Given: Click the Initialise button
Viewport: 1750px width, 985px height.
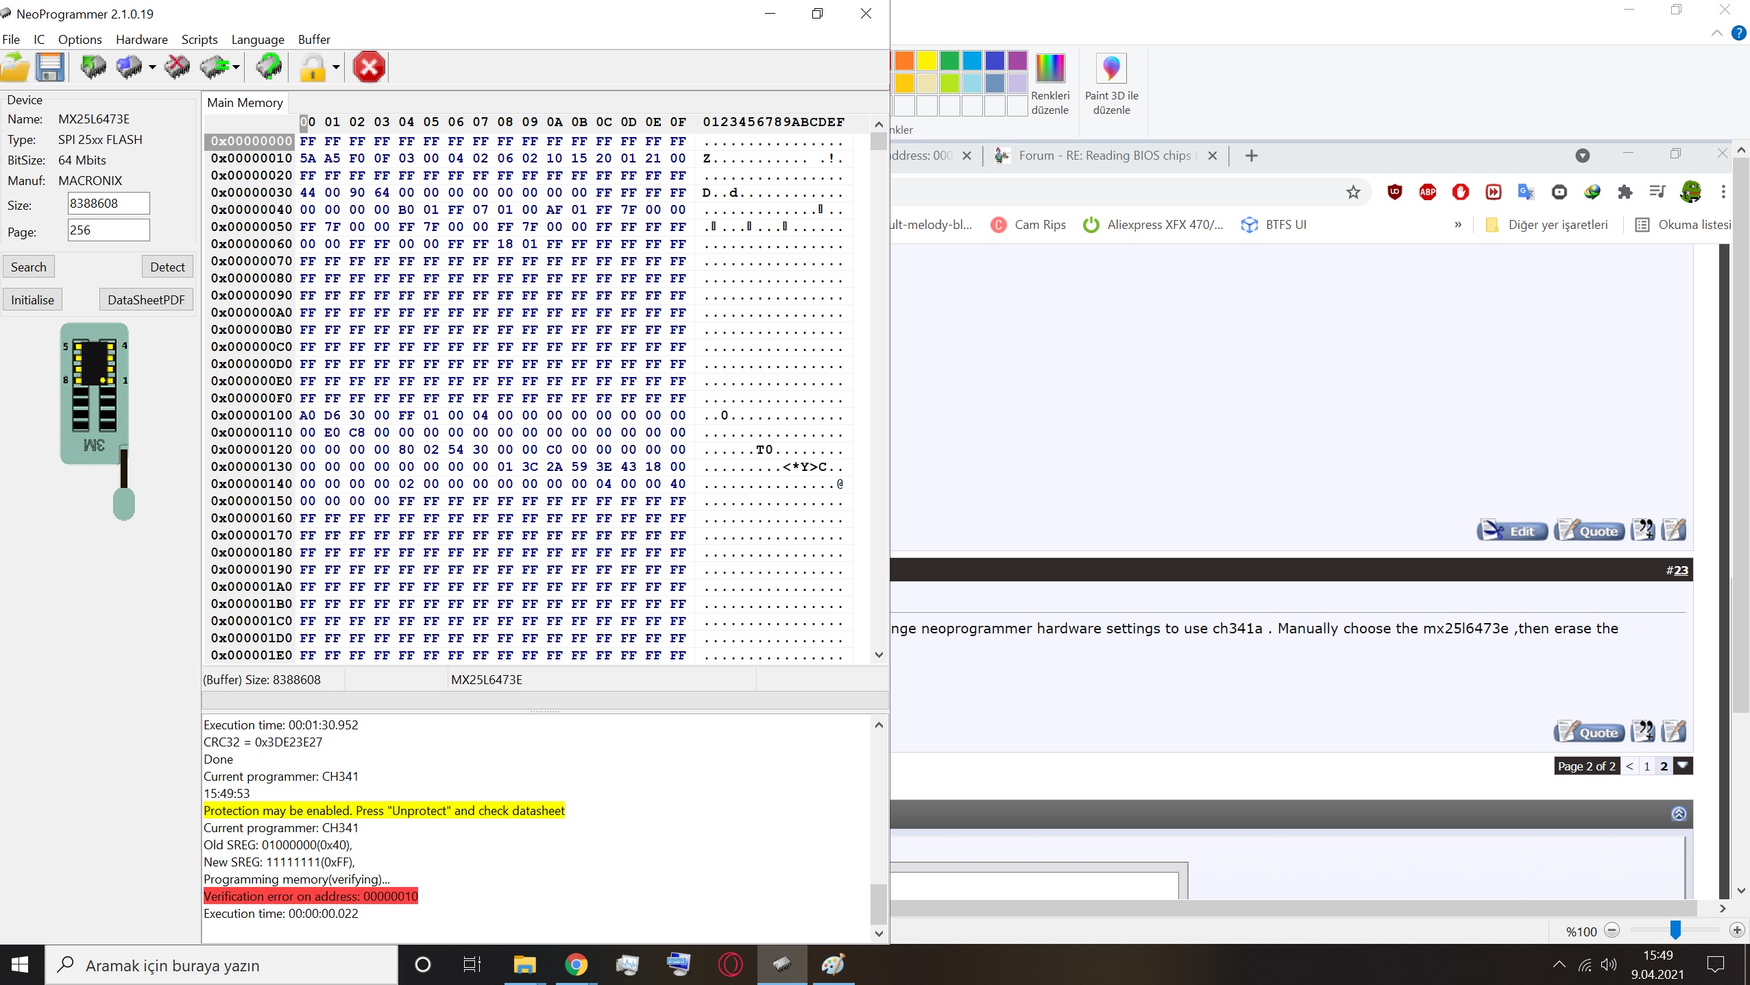Looking at the screenshot, I should pos(32,300).
